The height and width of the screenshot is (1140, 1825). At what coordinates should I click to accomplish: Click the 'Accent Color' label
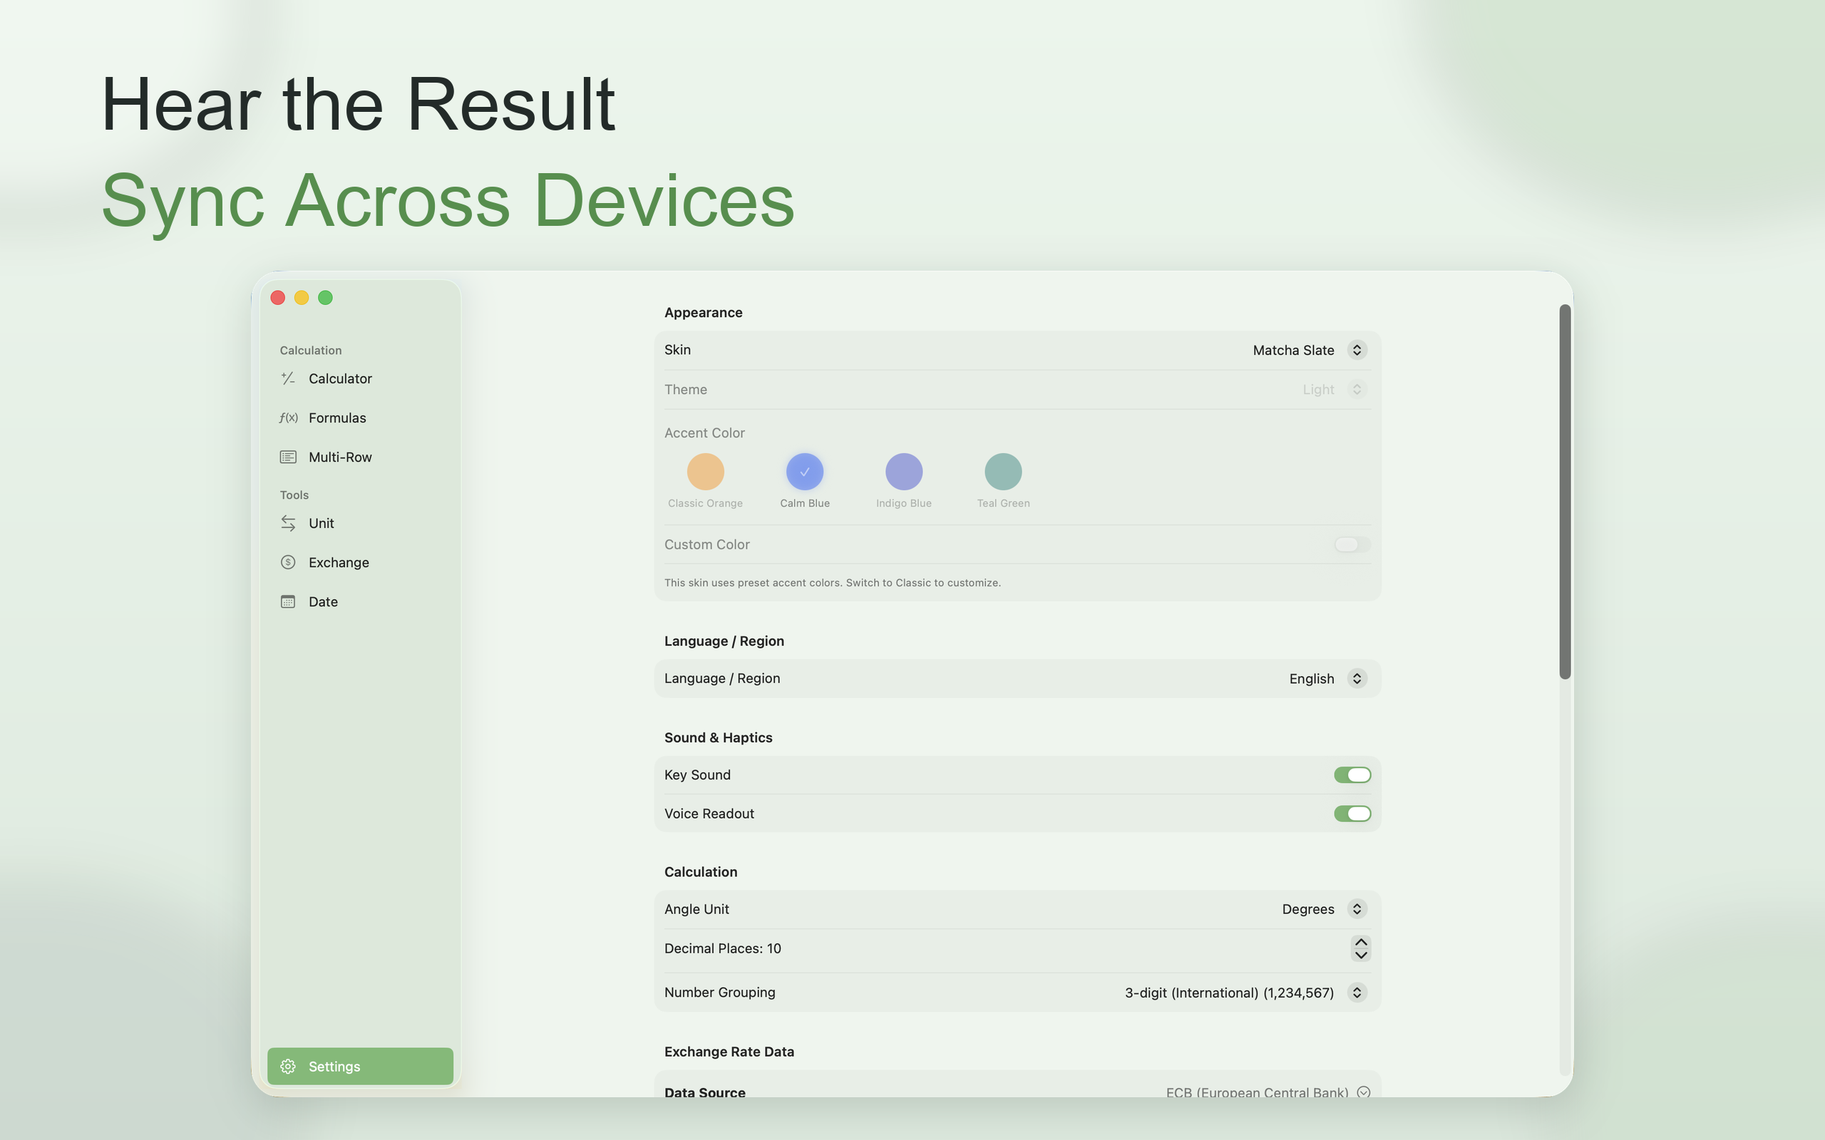(x=704, y=432)
